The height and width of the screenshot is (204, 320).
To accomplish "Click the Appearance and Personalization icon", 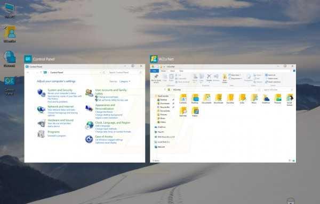I will 89,108.
